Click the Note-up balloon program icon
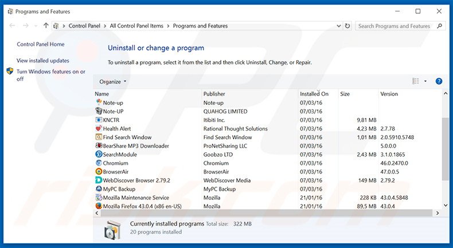 (x=99, y=102)
